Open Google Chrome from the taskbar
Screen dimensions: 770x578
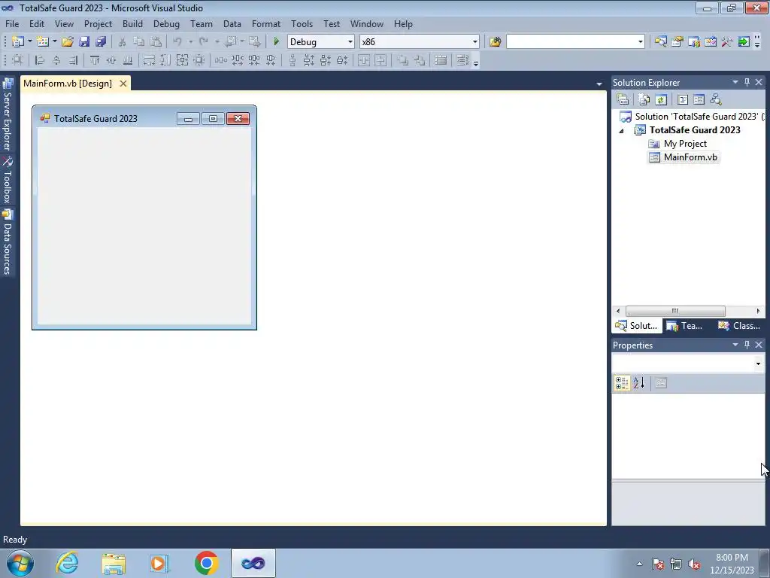pos(206,563)
